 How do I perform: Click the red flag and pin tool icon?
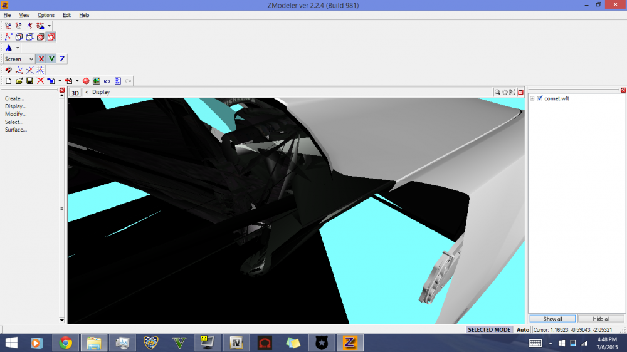point(40,26)
